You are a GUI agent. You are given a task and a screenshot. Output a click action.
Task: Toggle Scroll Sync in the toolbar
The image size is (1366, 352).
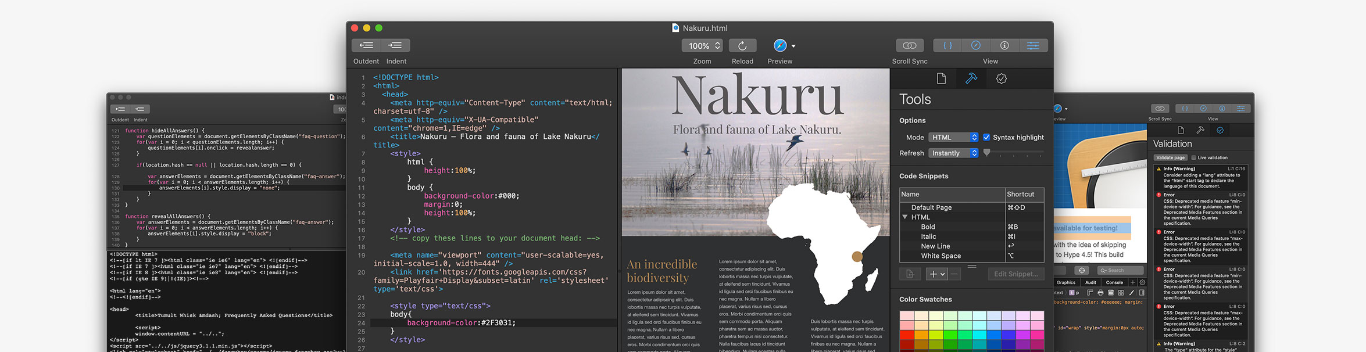click(910, 45)
